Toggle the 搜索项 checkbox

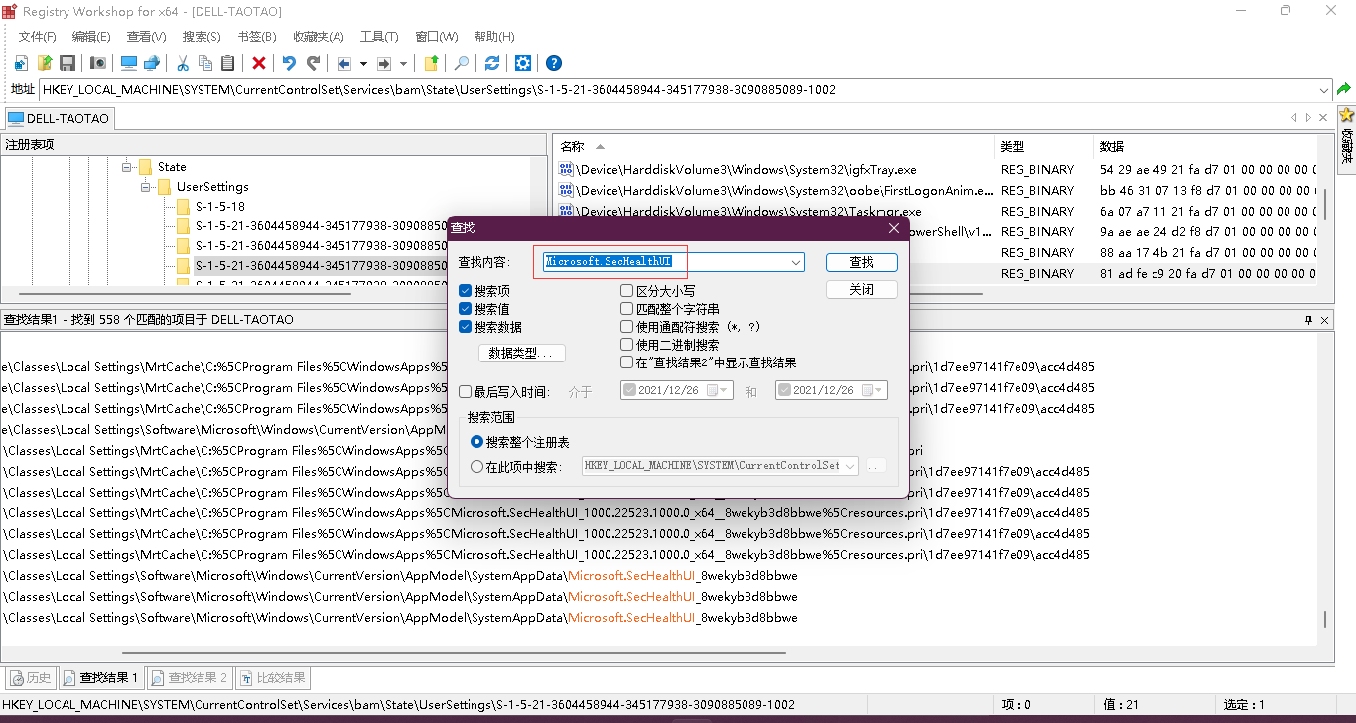(466, 291)
